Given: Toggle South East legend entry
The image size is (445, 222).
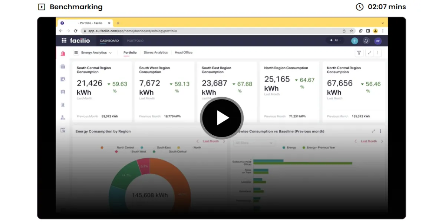Looking at the screenshot, I should (x=164, y=148).
